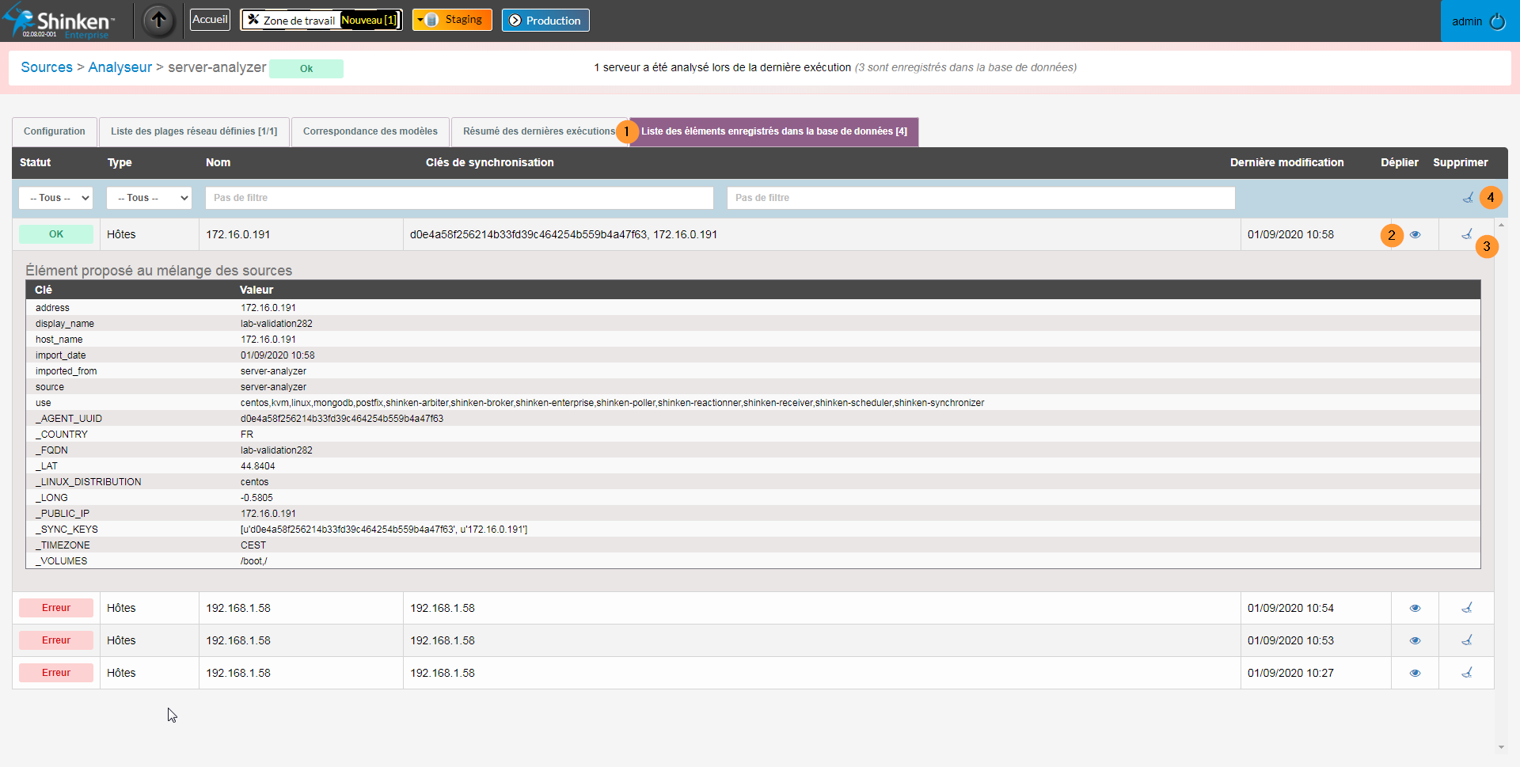
Task: Follow the Sources breadcrumb link
Action: [47, 67]
